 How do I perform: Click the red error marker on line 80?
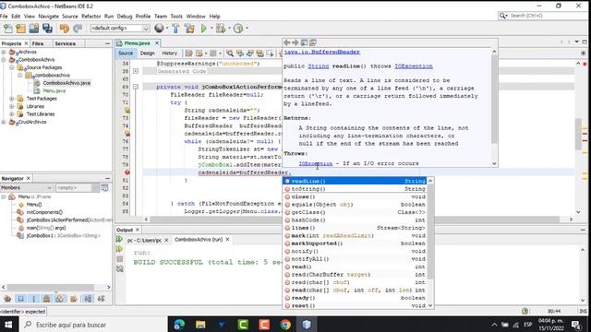[x=127, y=172]
